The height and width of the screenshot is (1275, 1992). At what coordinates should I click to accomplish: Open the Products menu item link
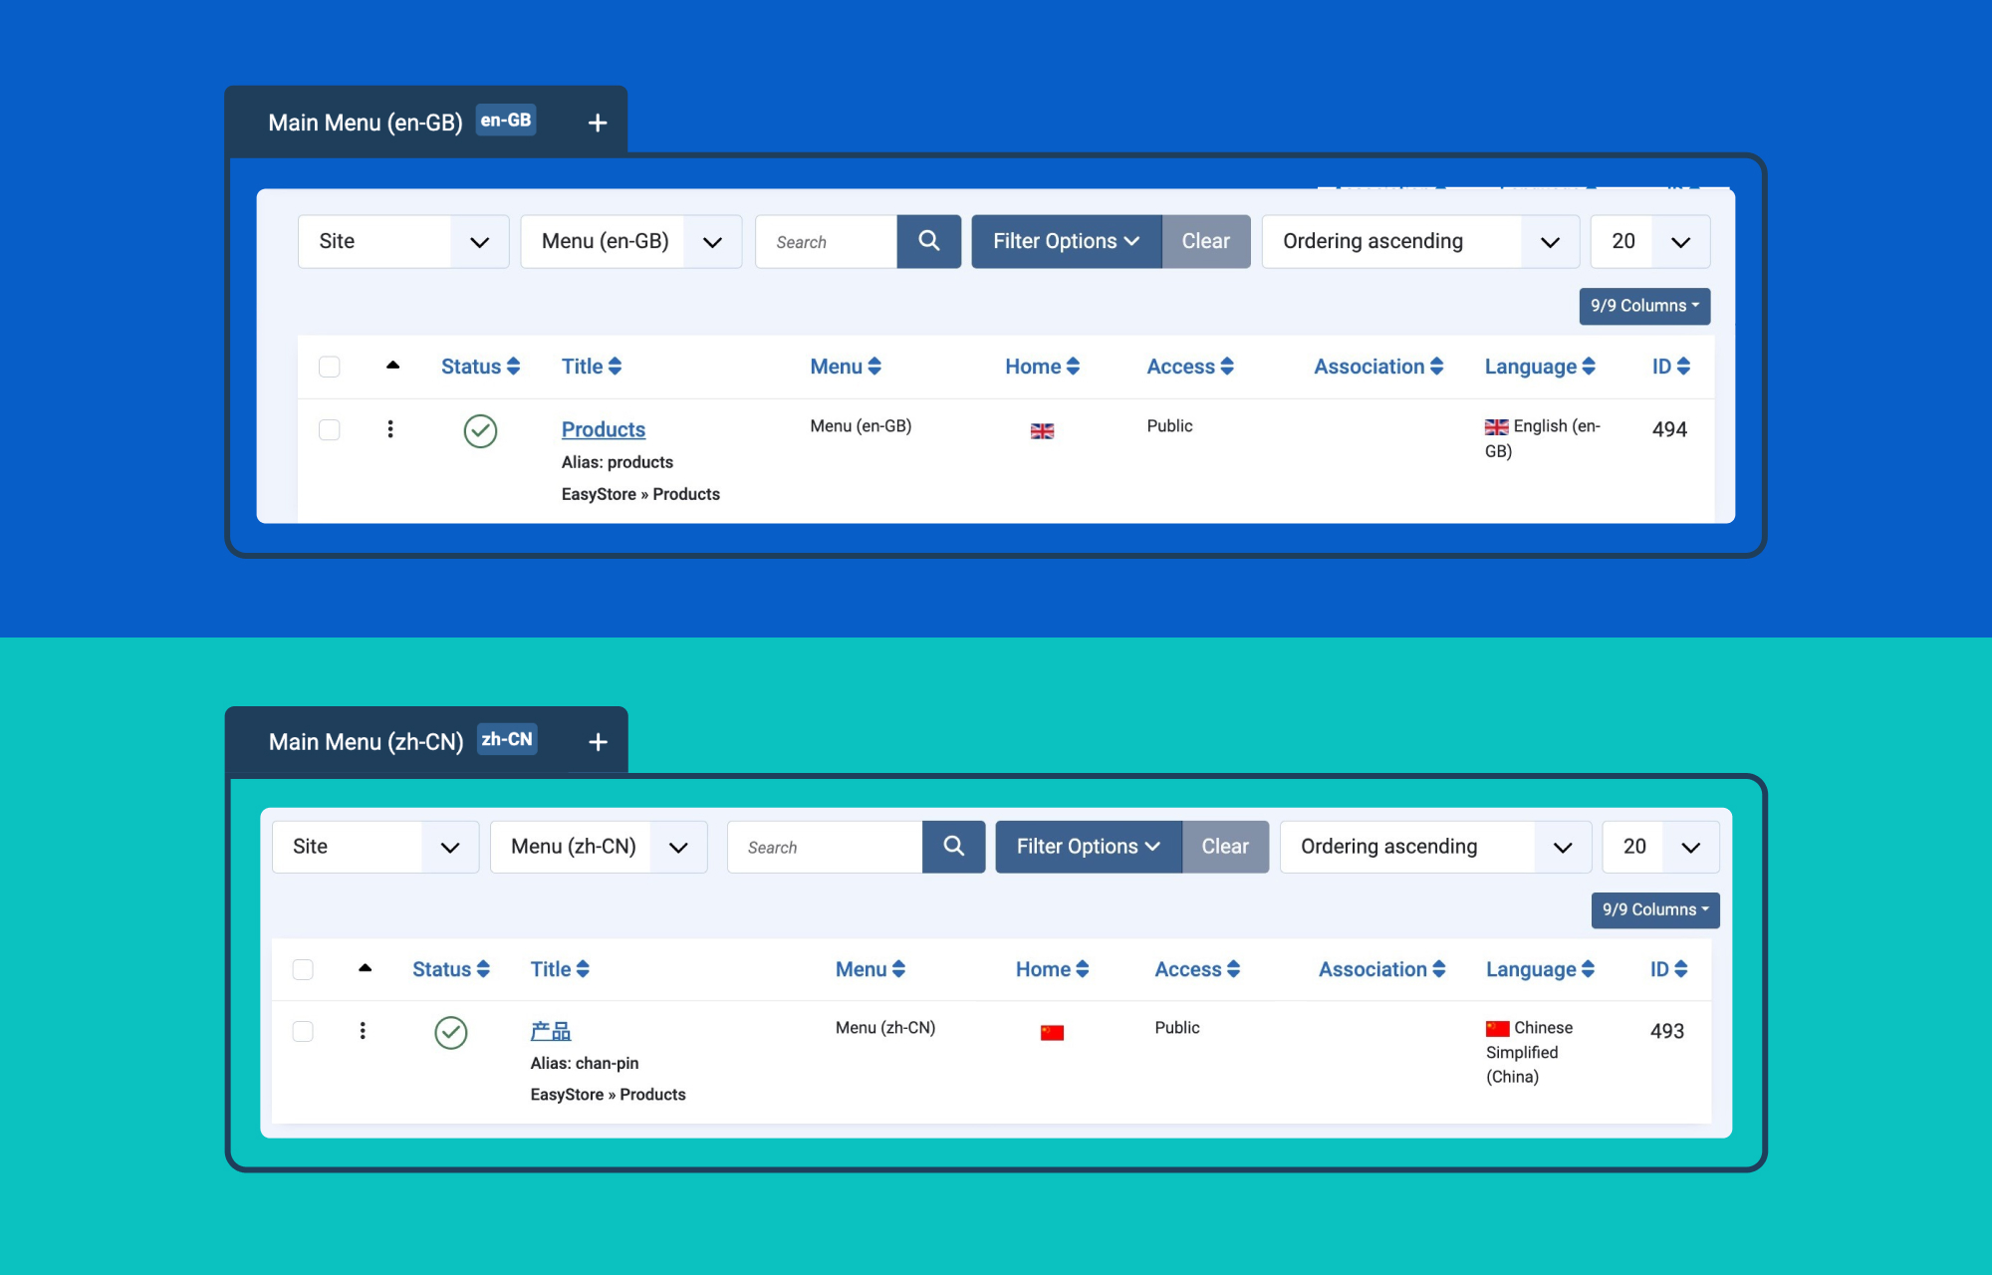click(604, 429)
